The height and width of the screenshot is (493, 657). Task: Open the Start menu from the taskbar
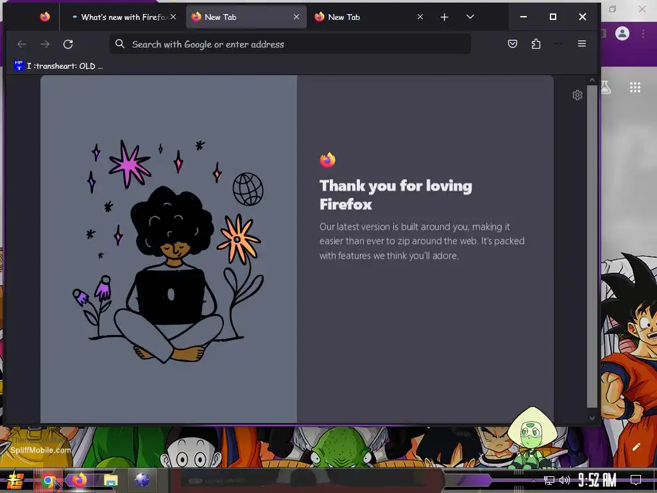15,480
